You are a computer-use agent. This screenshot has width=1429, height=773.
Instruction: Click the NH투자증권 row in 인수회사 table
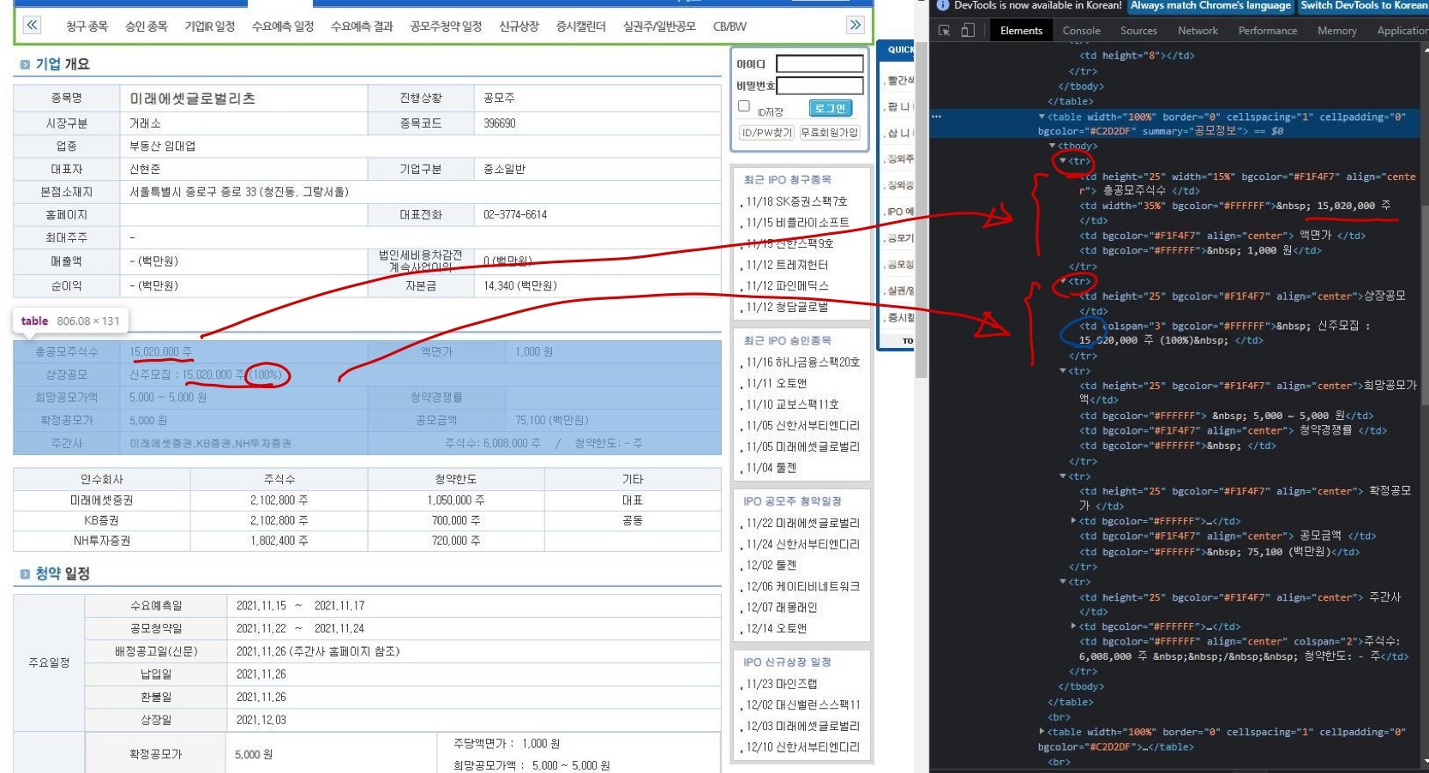[367, 542]
